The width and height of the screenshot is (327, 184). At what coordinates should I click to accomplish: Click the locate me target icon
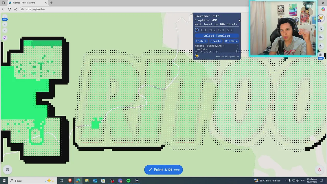click(319, 170)
